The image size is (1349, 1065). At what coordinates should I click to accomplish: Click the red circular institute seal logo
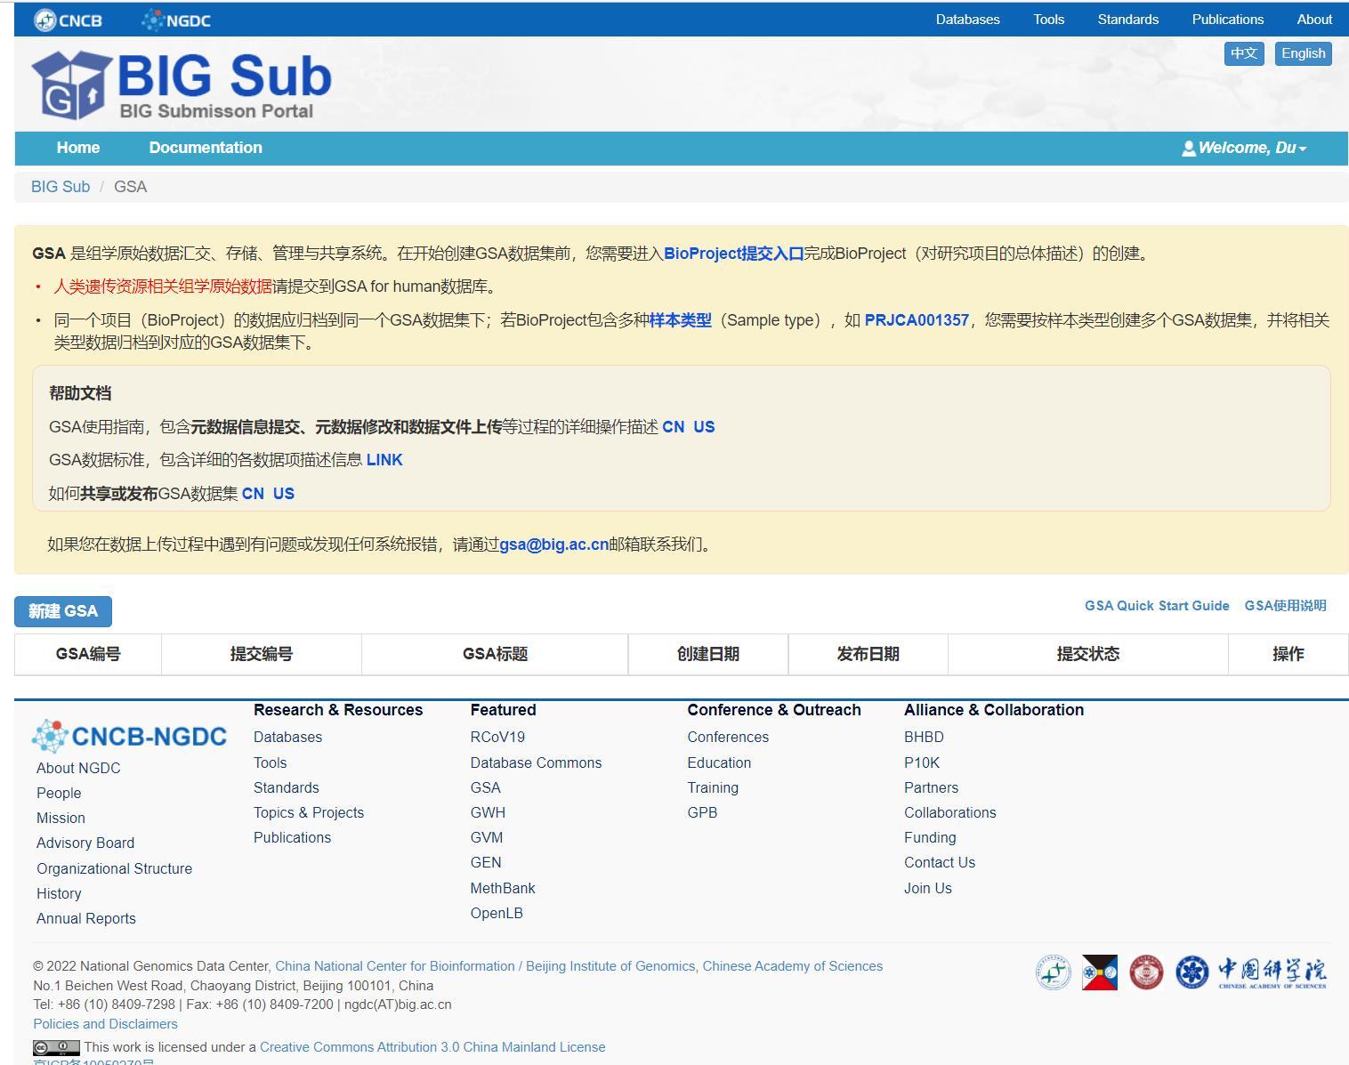(1146, 972)
